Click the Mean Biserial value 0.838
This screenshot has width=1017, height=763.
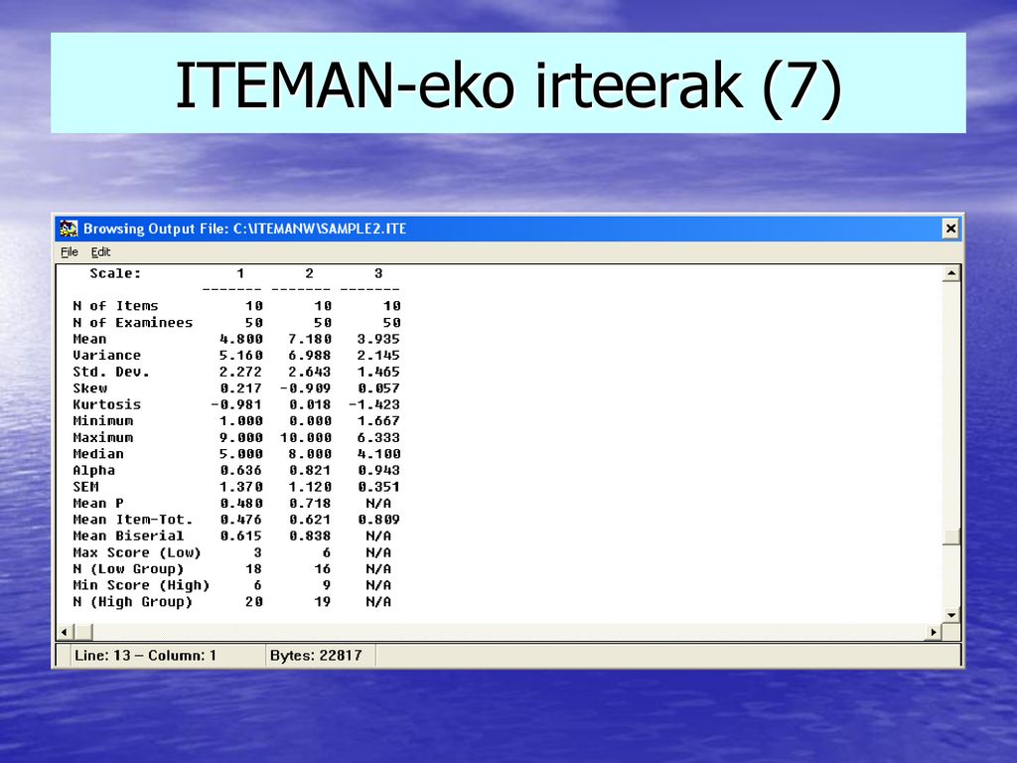pos(310,535)
